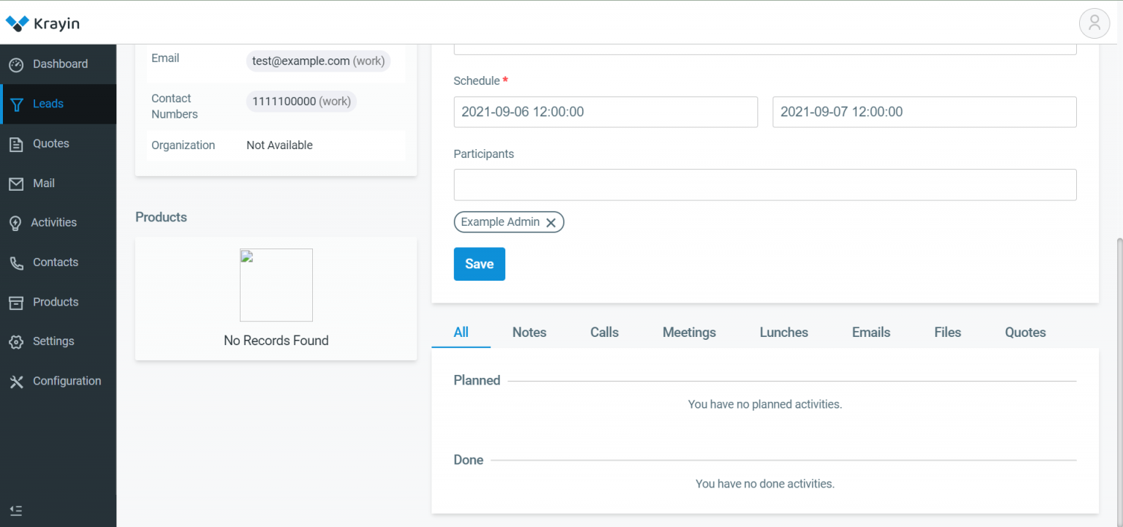This screenshot has width=1123, height=527.
Task: Click the Save button
Action: (479, 264)
